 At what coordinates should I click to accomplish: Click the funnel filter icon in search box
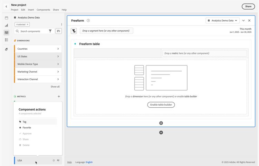click(x=50, y=31)
